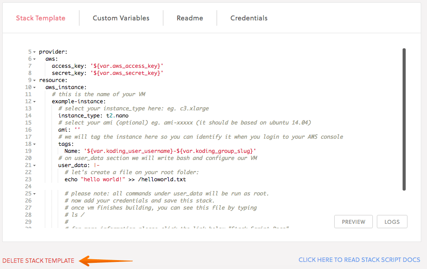
Task: Switch to the Stack Template tab
Action: (40, 18)
